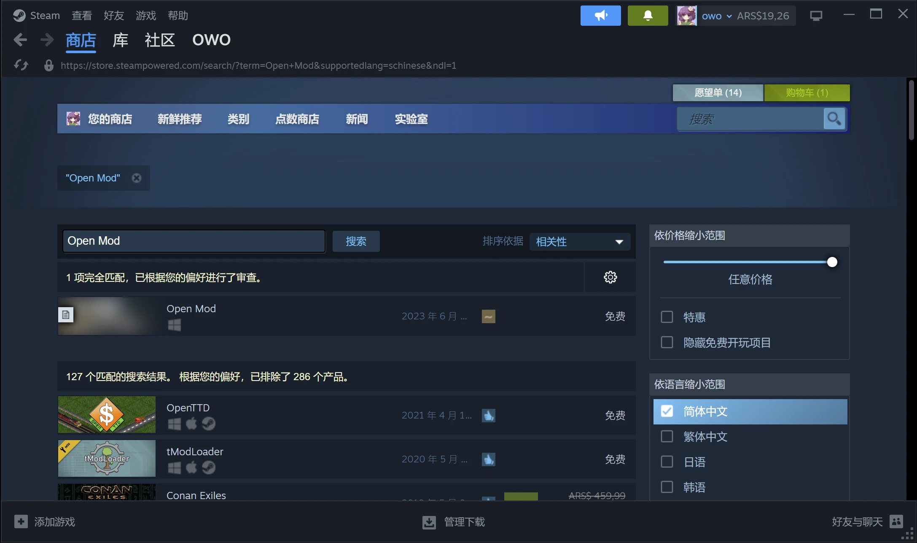Go back using the back arrow
Viewport: 917px width, 543px height.
tap(20, 39)
